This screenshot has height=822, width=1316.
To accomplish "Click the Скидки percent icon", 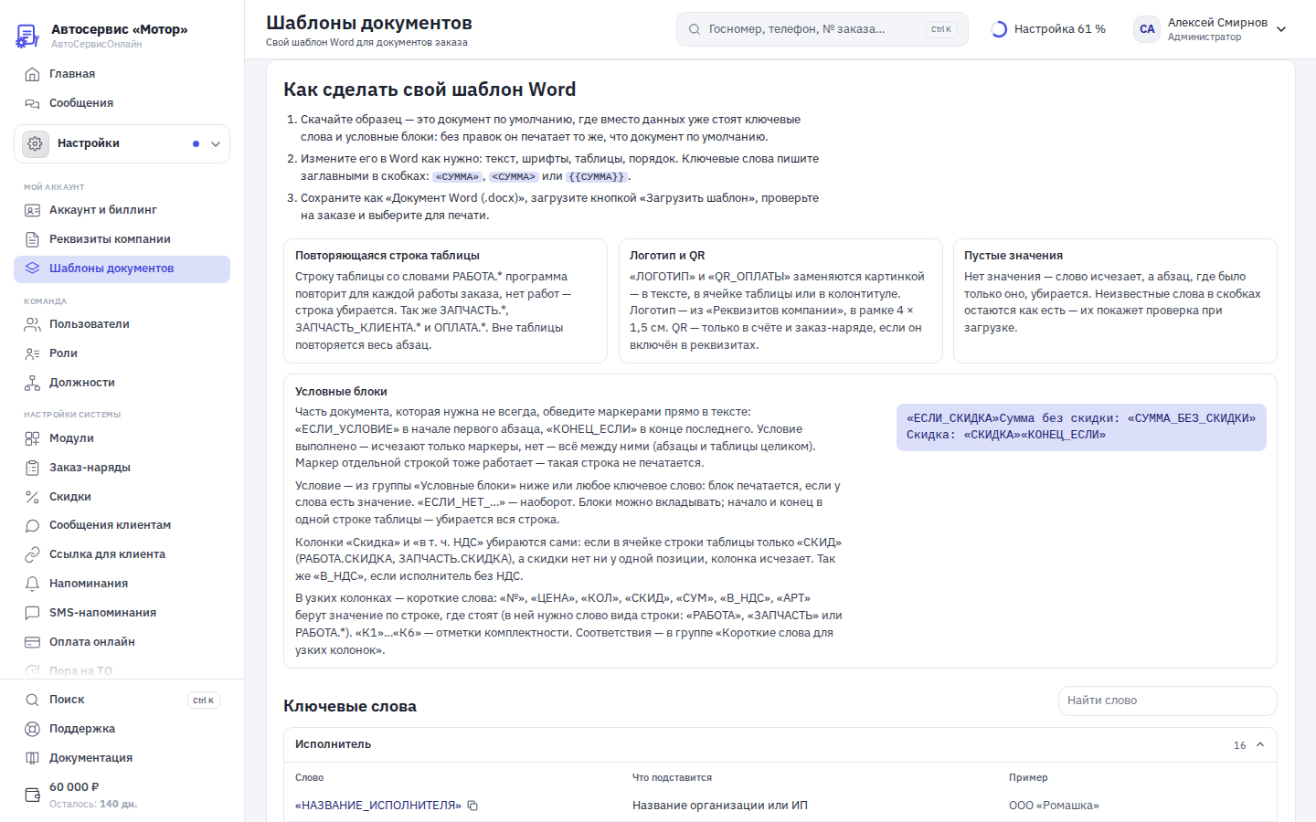I will 32,497.
